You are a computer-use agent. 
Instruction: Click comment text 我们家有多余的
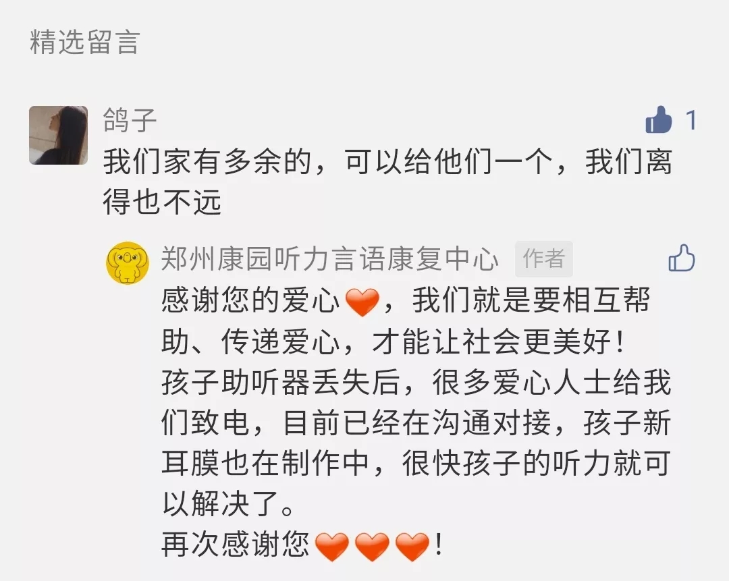(207, 162)
